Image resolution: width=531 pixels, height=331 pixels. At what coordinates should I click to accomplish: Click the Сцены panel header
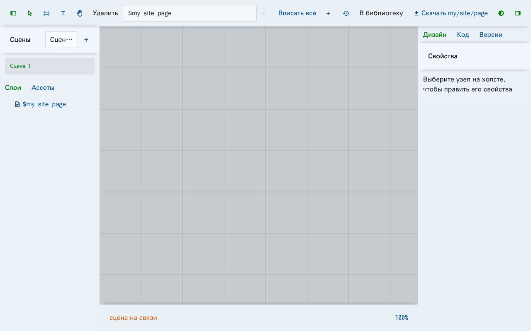(20, 40)
